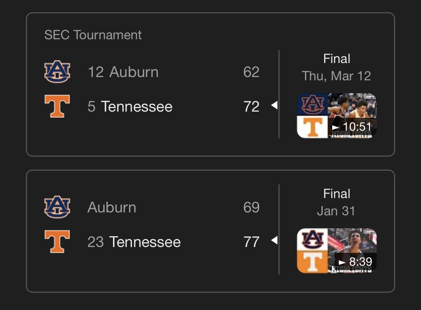Click Auburn's score of 69

pos(251,207)
